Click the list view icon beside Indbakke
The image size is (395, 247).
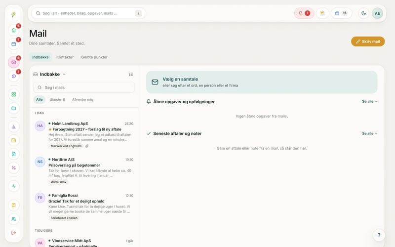131,74
